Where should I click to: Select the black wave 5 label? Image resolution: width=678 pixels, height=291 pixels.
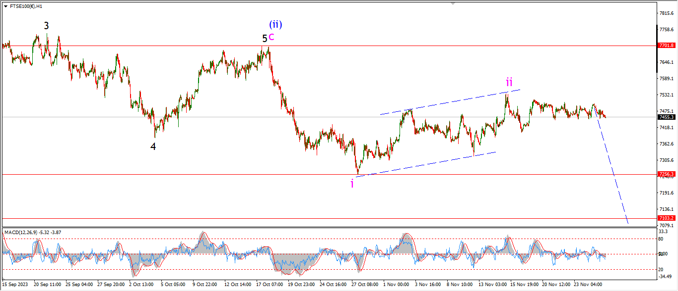click(x=265, y=38)
